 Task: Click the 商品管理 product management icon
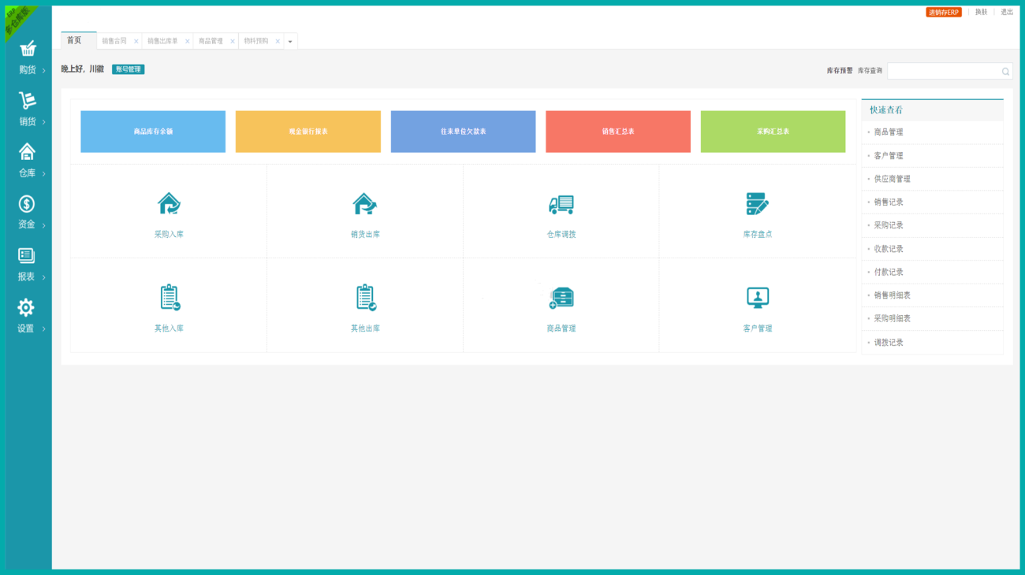coord(561,298)
